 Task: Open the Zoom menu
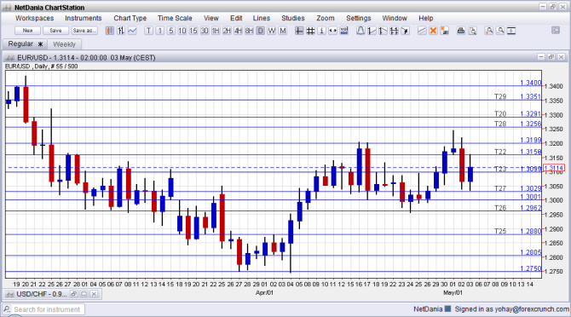click(x=326, y=18)
